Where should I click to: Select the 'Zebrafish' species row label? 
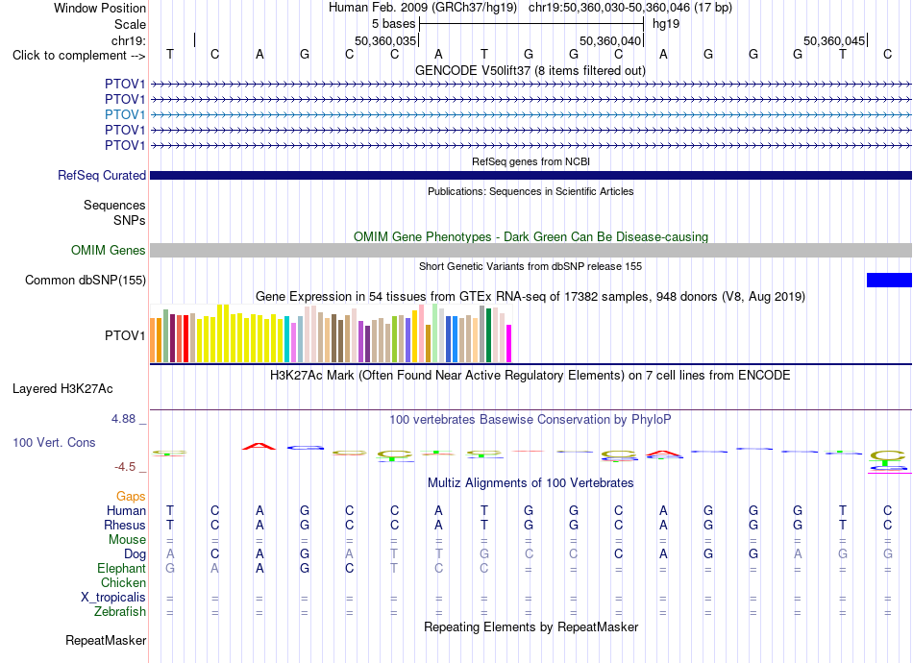(120, 612)
